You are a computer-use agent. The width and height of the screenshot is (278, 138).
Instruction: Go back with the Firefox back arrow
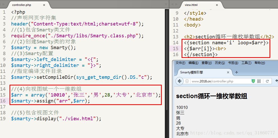pos(180,81)
